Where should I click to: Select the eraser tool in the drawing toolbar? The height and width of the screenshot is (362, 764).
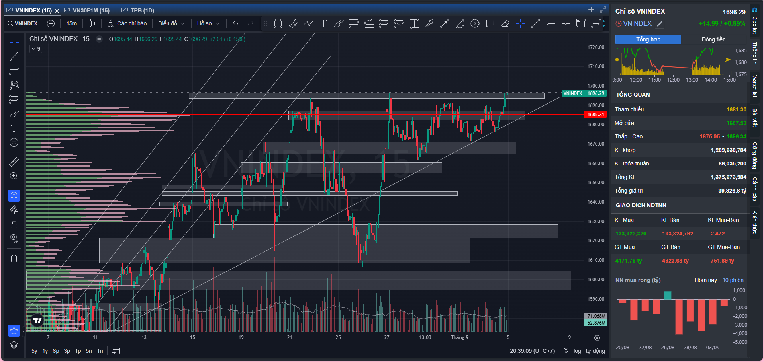pyautogui.click(x=505, y=24)
